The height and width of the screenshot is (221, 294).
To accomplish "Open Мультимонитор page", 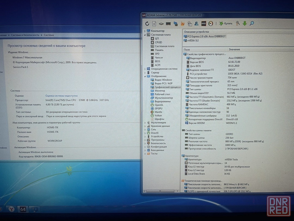I will click(162, 98).
